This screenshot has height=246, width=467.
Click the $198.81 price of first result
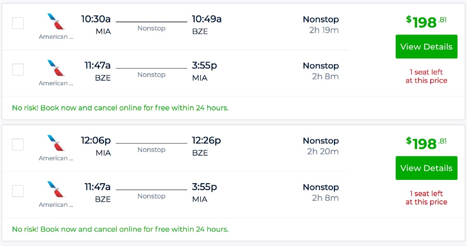pyautogui.click(x=426, y=21)
